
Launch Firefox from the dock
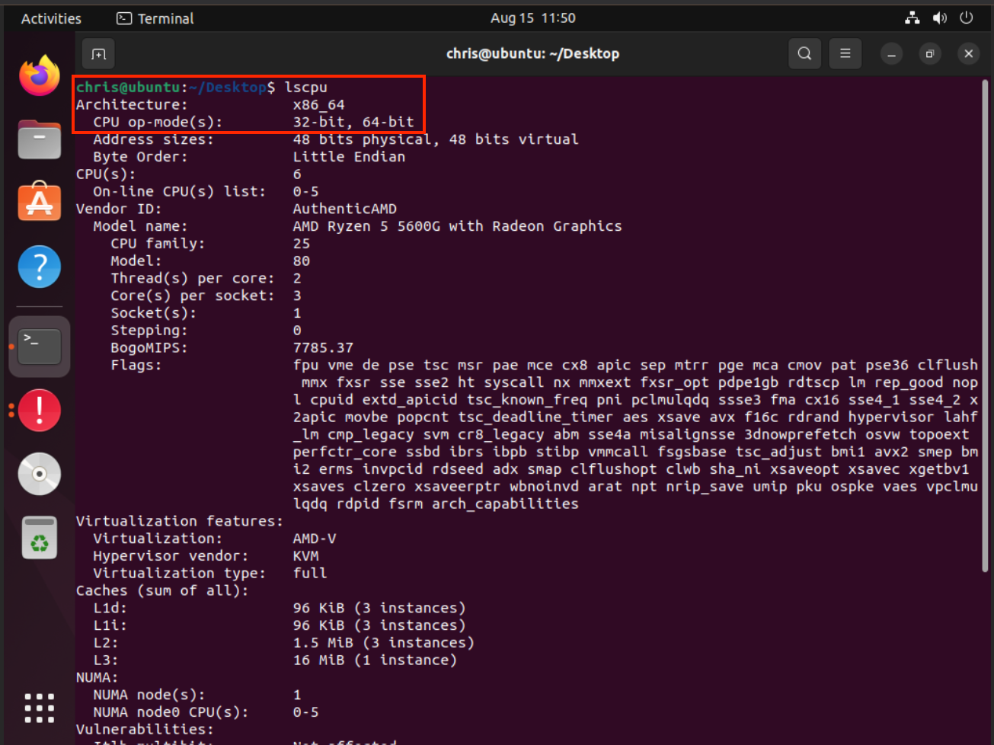pyautogui.click(x=40, y=75)
